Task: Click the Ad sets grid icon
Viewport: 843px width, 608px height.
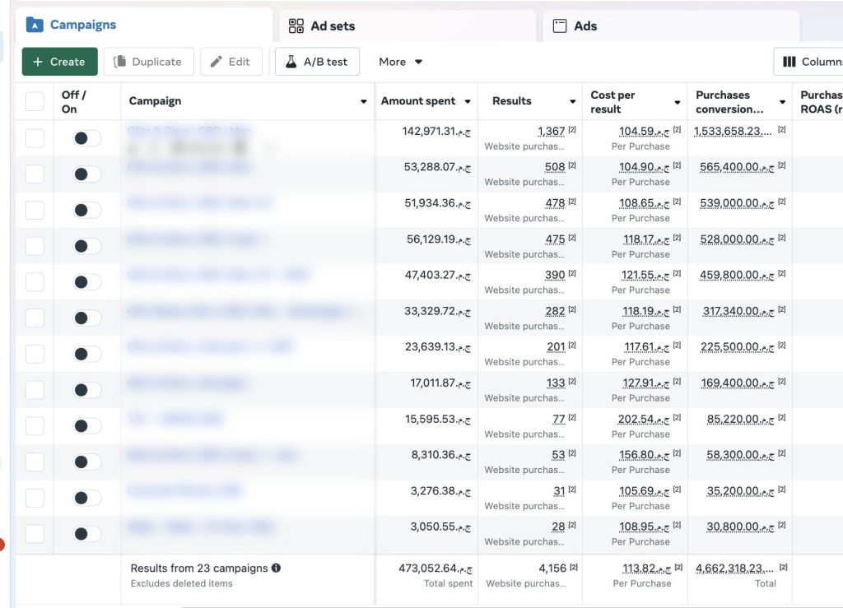Action: coord(296,26)
